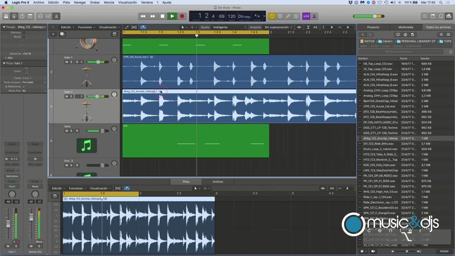
Task: Click the red Record button
Action: (x=182, y=16)
